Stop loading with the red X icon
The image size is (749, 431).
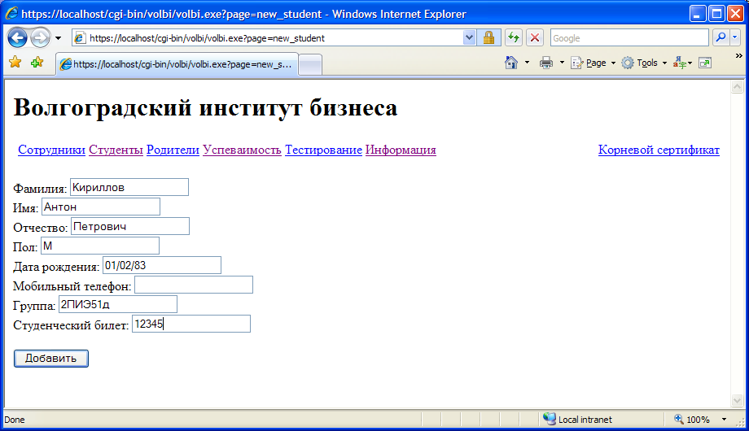pos(535,37)
